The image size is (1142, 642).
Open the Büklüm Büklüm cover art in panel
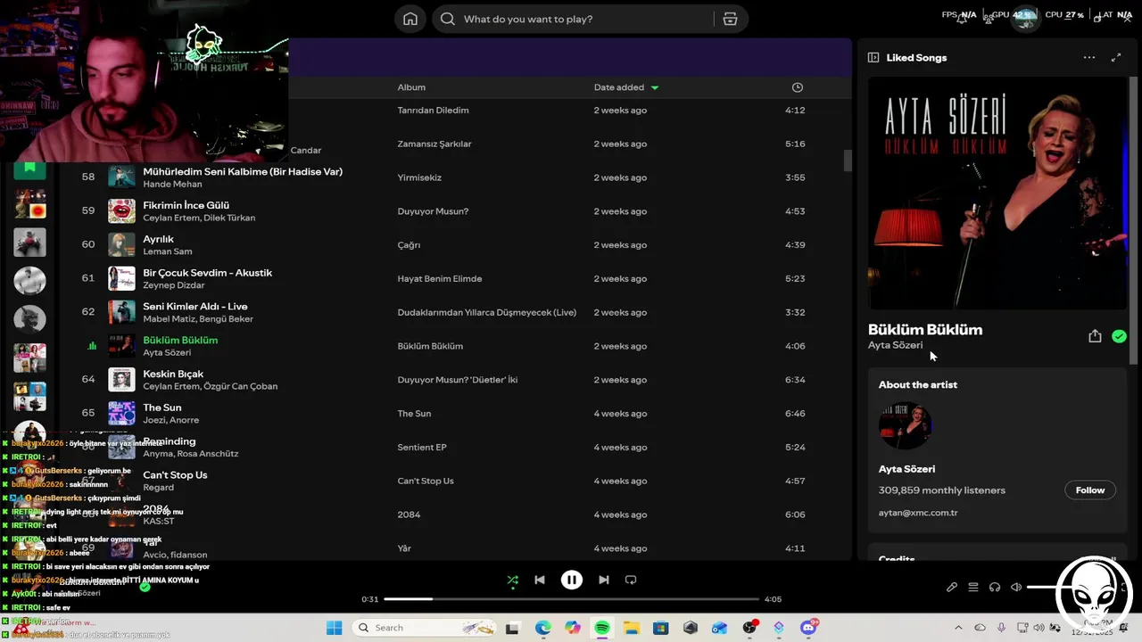(x=997, y=193)
